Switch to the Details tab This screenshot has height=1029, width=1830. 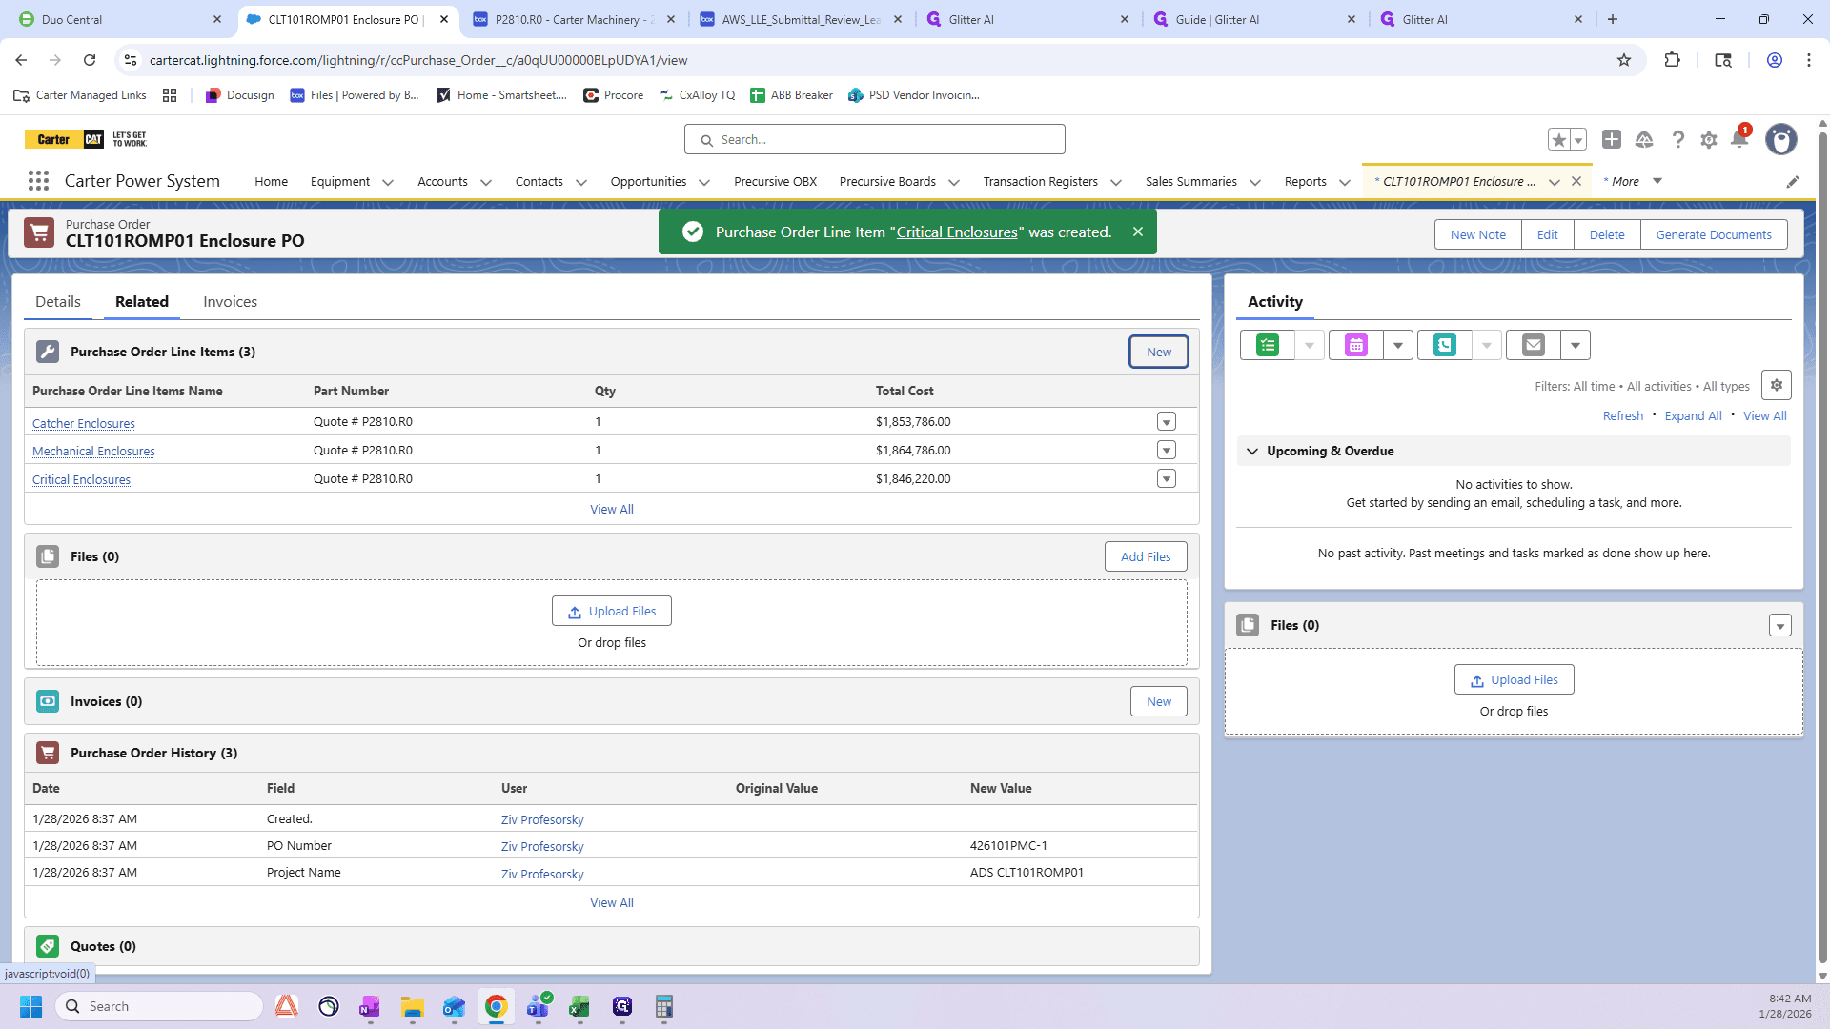pos(58,302)
